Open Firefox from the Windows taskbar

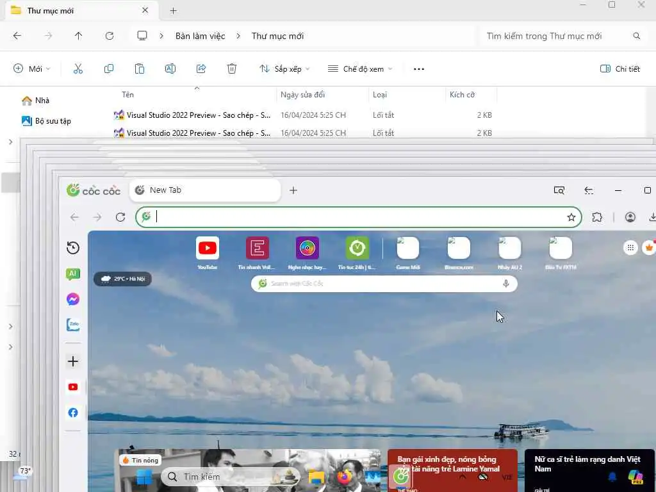pyautogui.click(x=344, y=477)
